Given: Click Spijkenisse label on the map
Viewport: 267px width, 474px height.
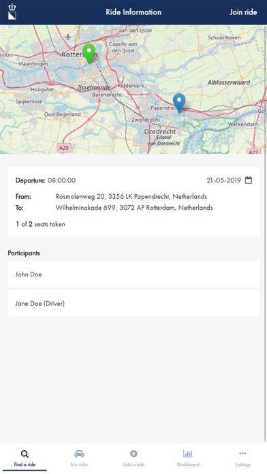Looking at the screenshot, I should click(x=29, y=101).
